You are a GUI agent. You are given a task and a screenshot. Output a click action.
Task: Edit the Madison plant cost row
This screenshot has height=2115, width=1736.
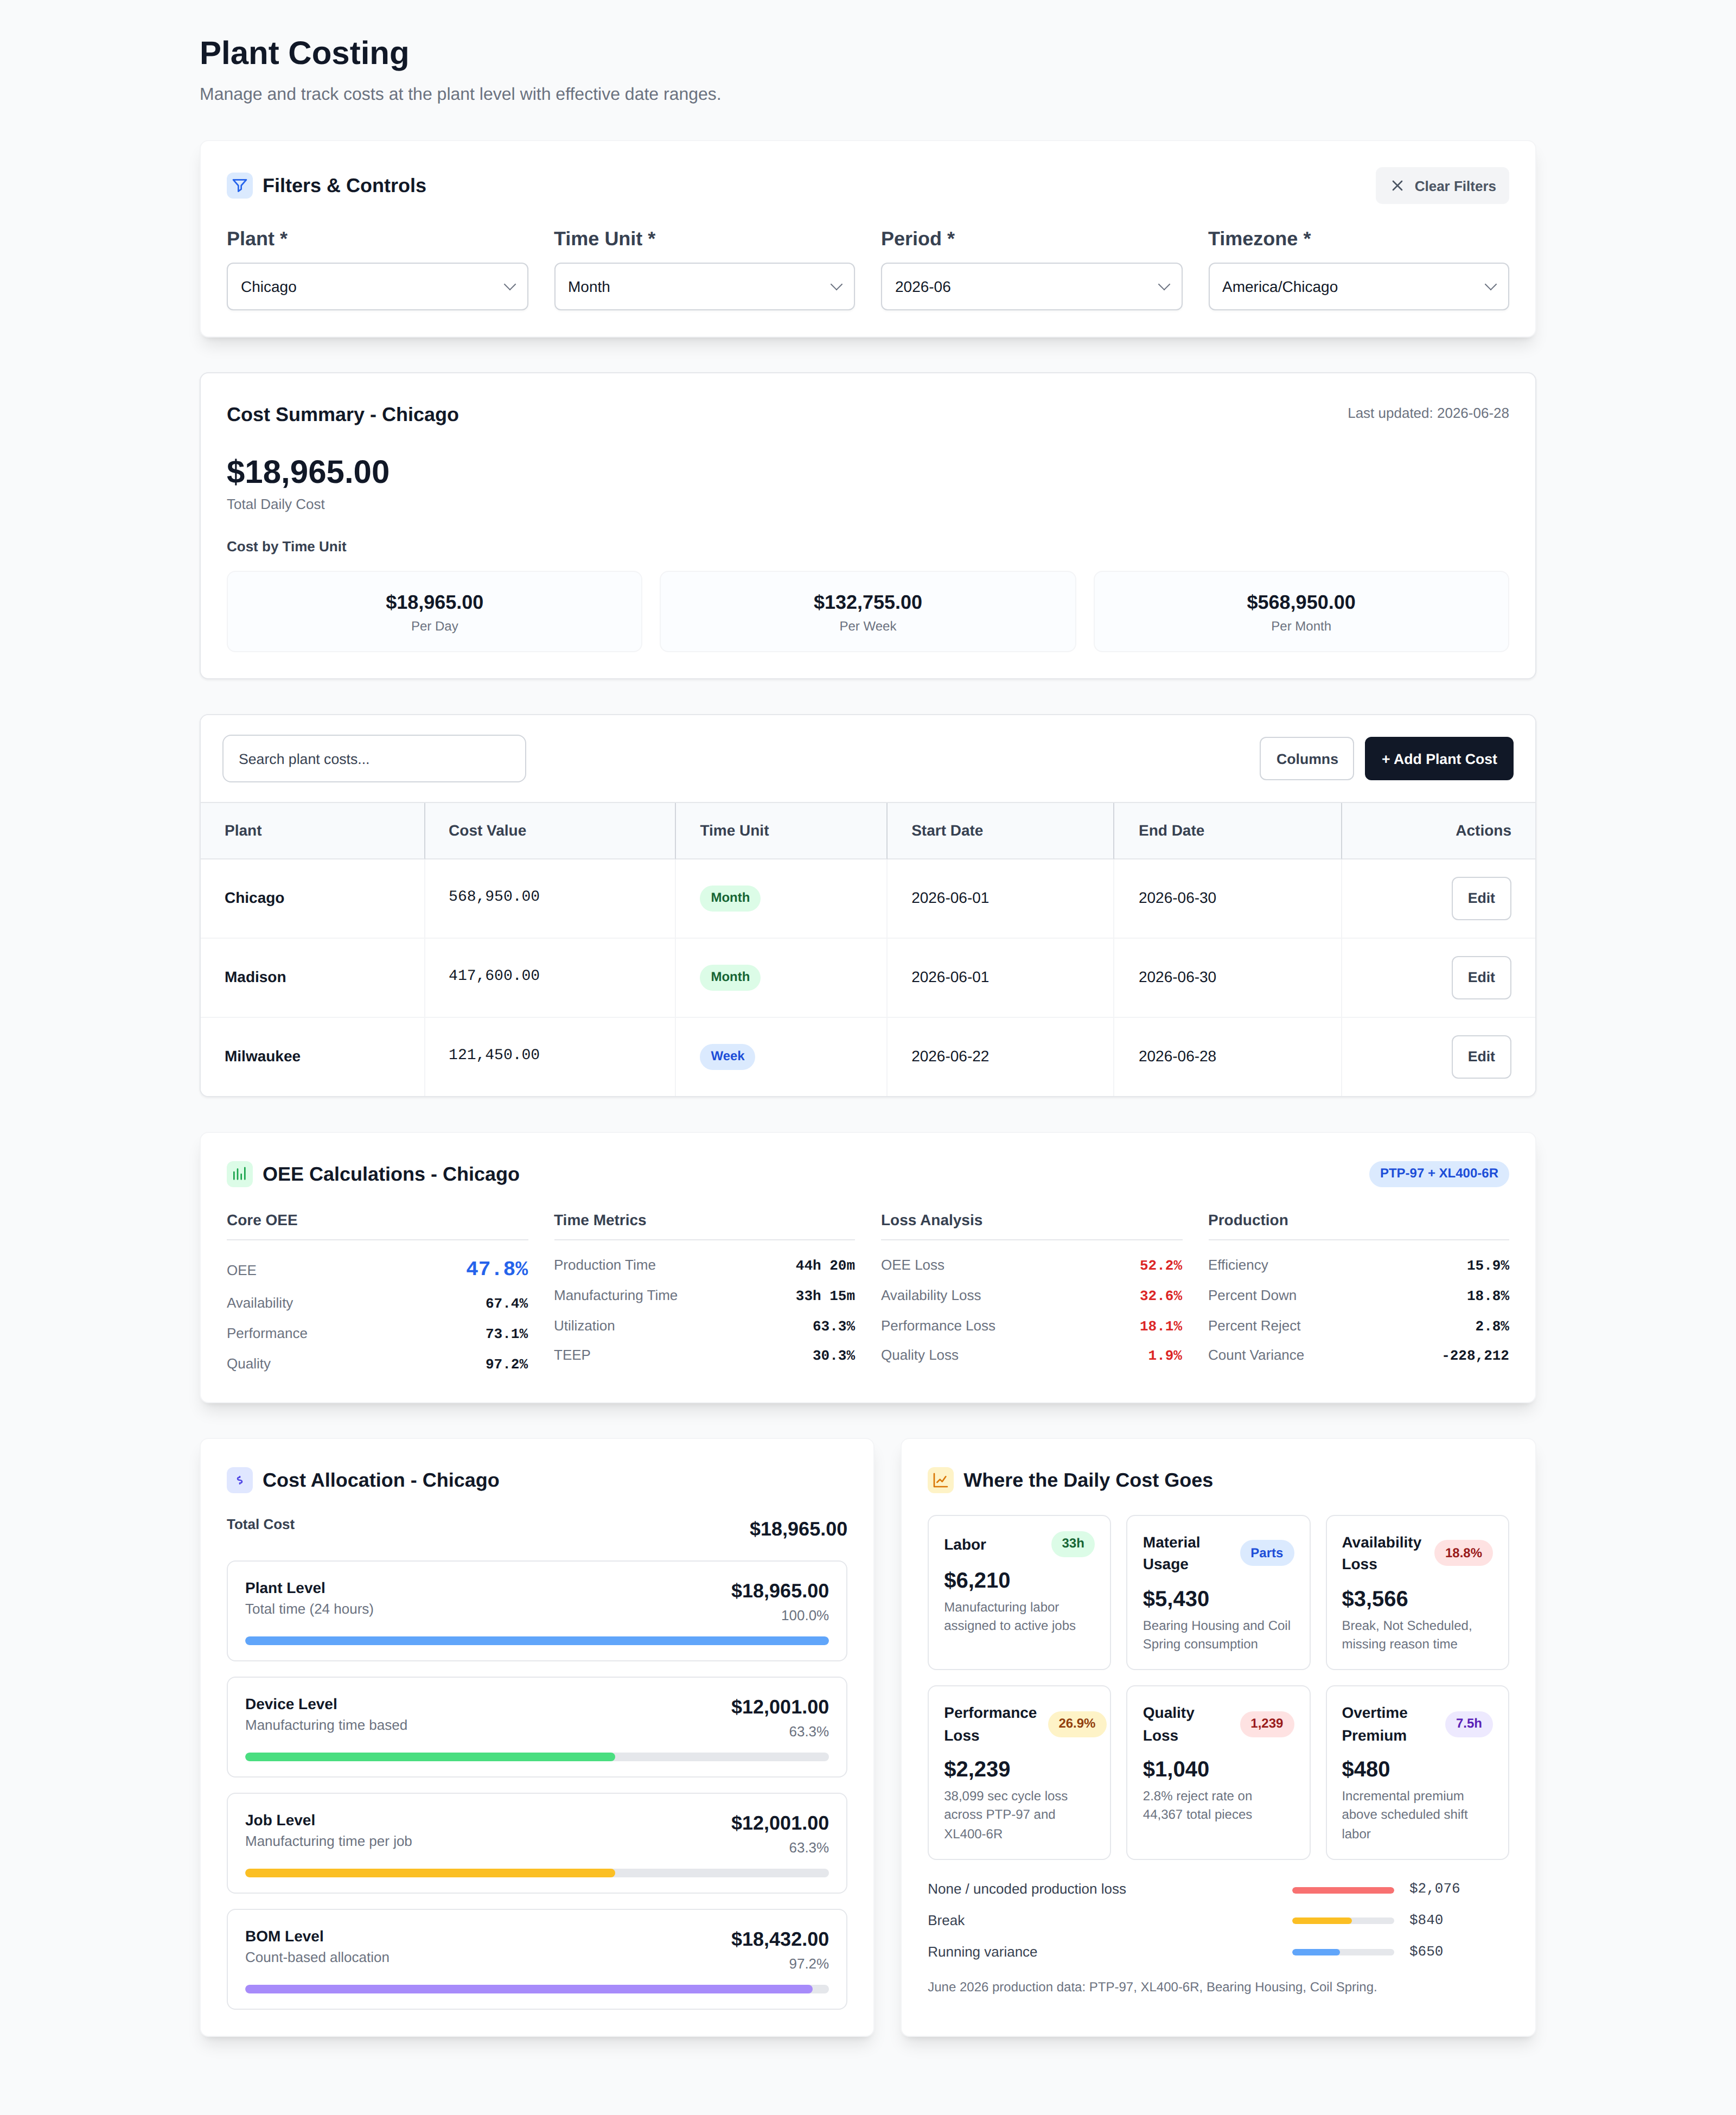(1480, 977)
